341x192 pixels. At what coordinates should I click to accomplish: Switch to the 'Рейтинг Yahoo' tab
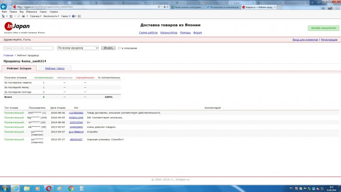[x=55, y=68]
